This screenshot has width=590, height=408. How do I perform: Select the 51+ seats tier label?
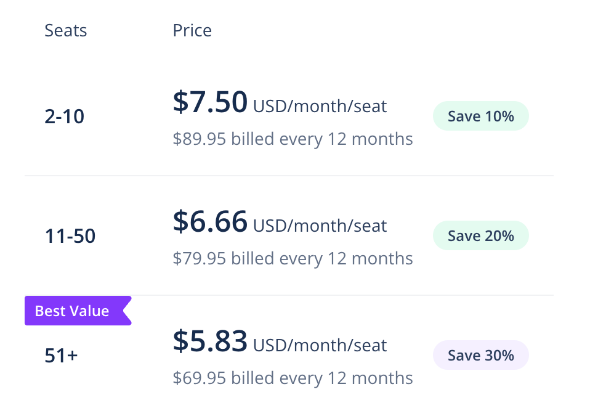click(61, 356)
